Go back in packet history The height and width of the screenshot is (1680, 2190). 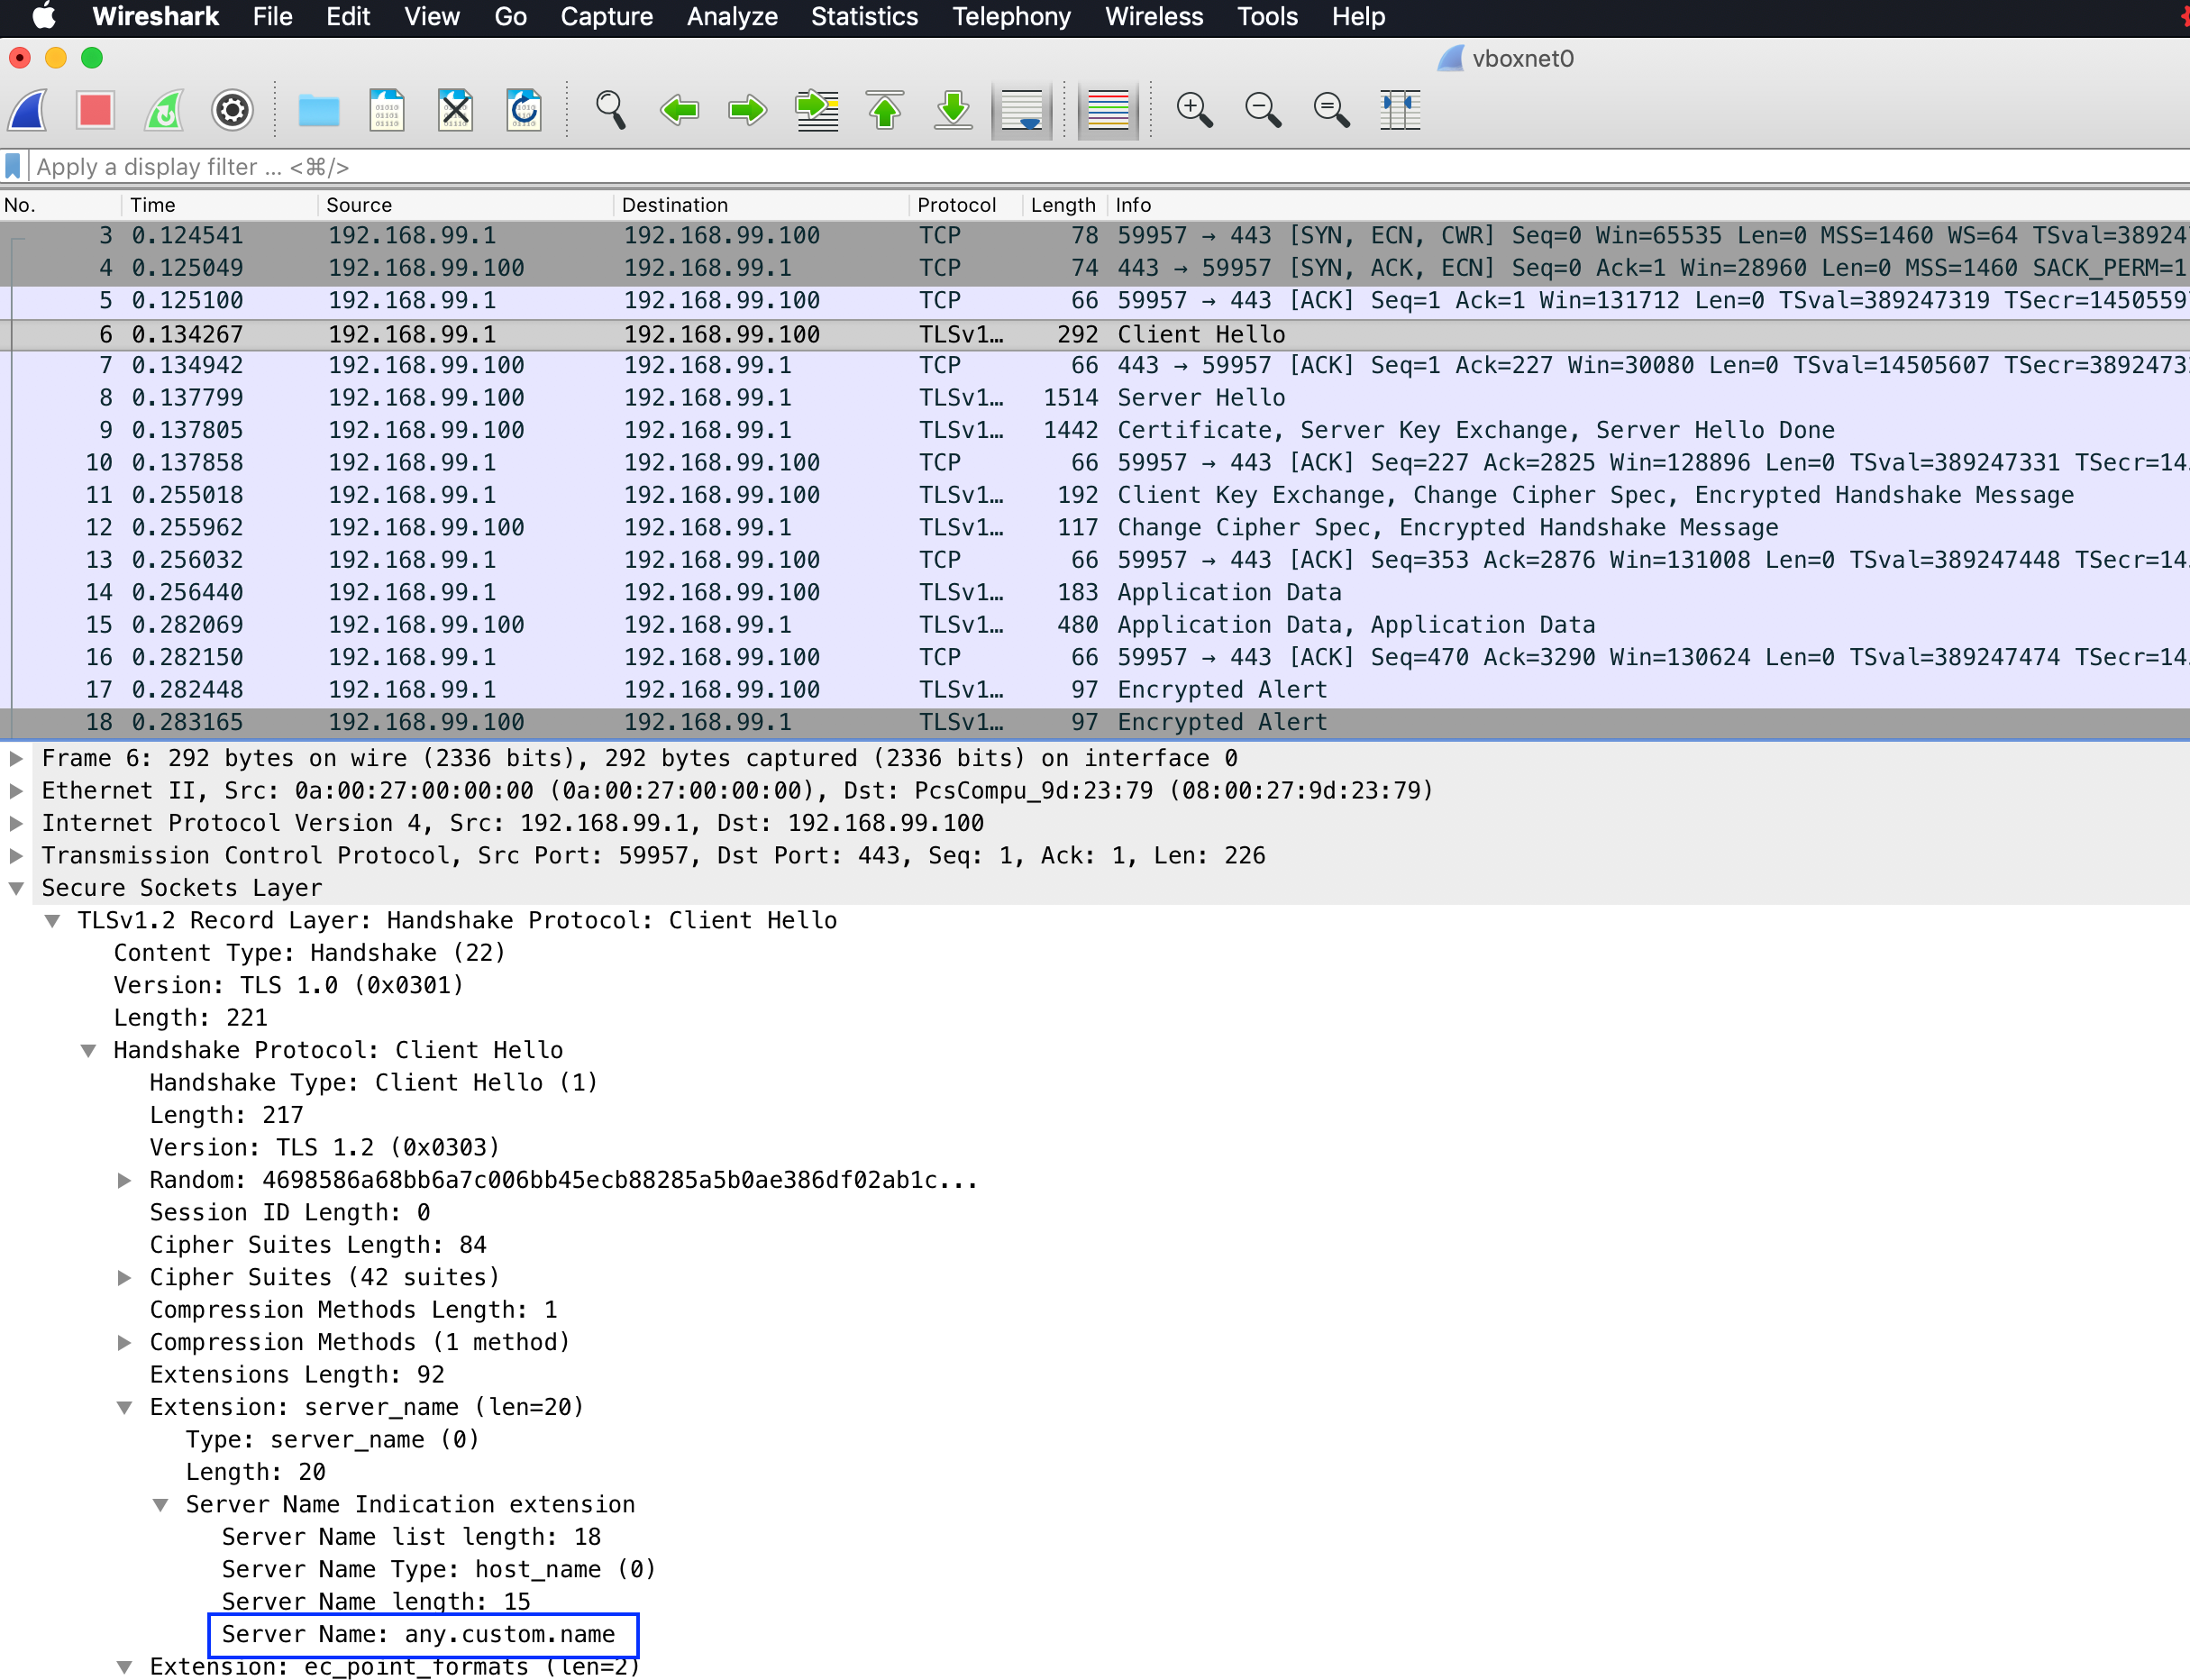(x=680, y=109)
